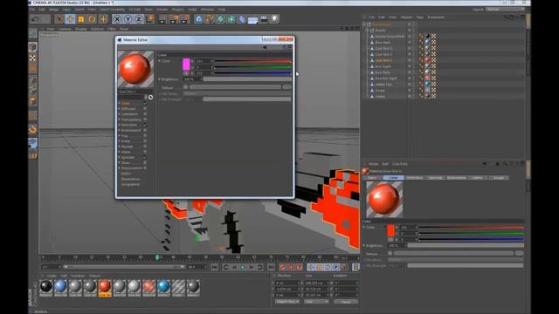This screenshot has width=559, height=314.
Task: Select the Red Dot Sight object
Action: pyautogui.click(x=386, y=78)
